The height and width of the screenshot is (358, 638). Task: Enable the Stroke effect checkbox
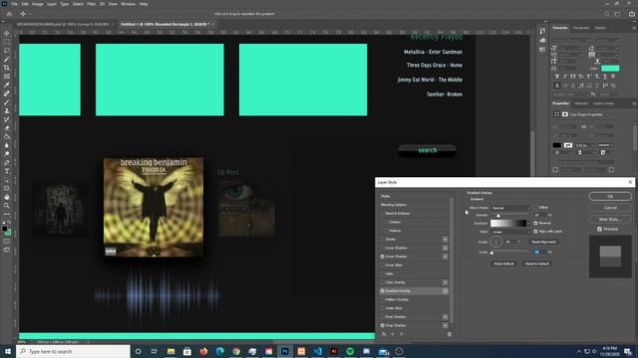(x=383, y=240)
